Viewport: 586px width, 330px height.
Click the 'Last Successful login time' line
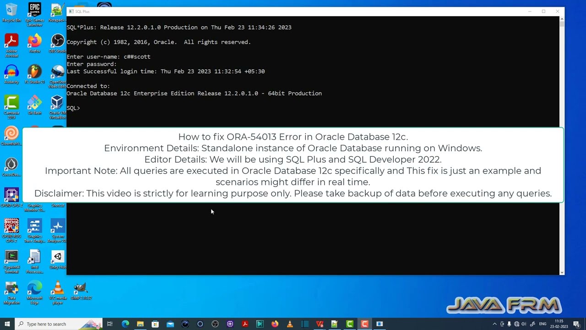pos(166,71)
